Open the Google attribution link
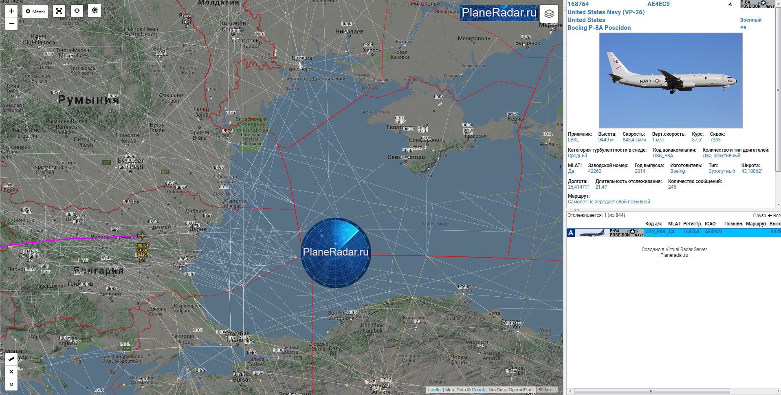 pos(479,390)
